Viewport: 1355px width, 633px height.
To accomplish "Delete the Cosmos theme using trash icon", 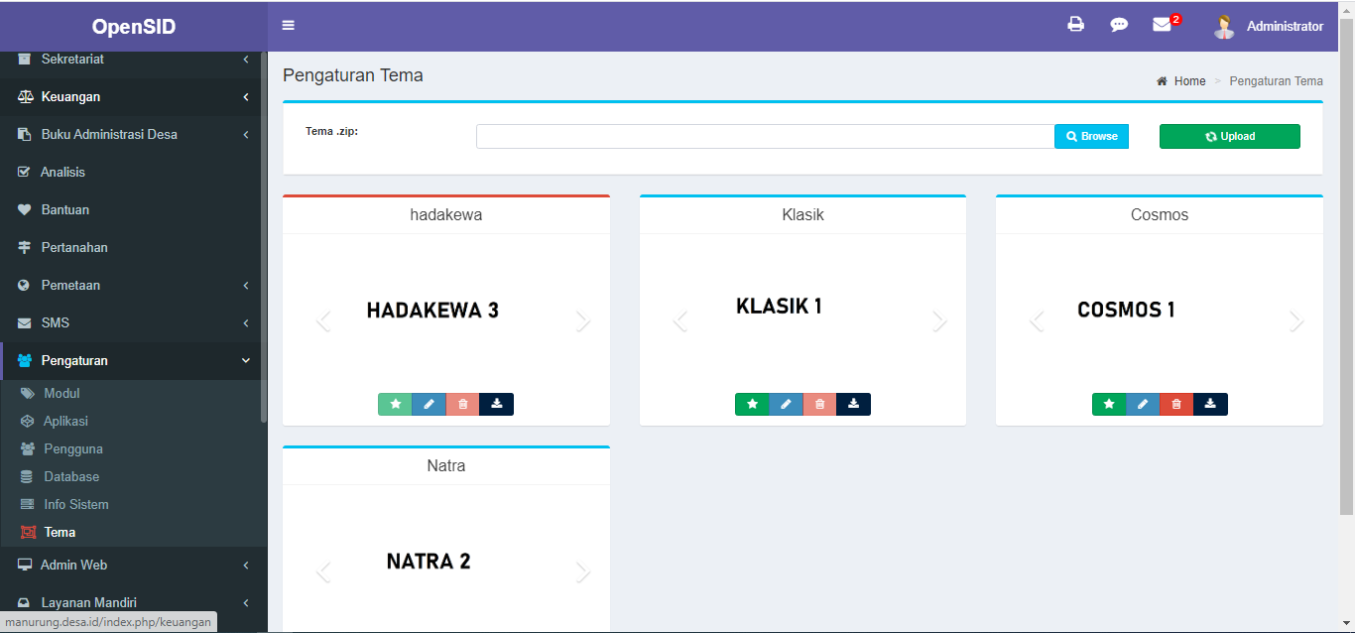I will tap(1176, 404).
